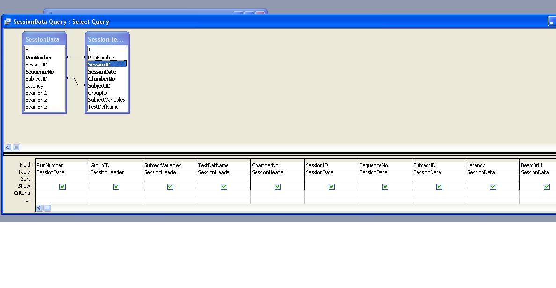Viewport: 556px width, 288px height.
Task: Click the SubjectID join line between tables
Action: [x=76, y=81]
